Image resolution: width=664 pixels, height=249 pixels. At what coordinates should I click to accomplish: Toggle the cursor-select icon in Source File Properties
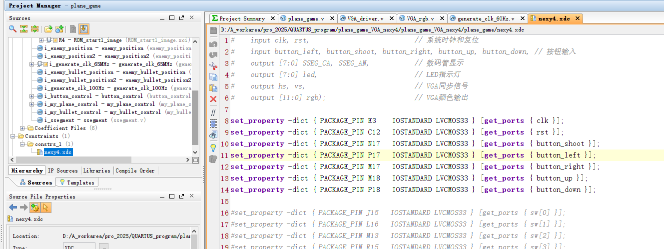click(x=46, y=207)
